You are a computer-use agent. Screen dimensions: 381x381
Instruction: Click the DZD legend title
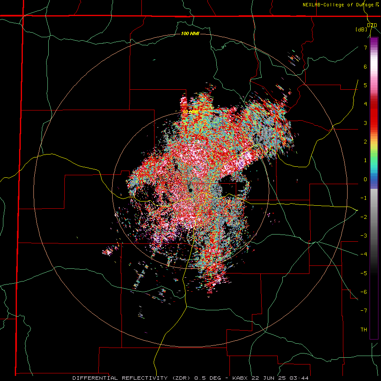[372, 25]
